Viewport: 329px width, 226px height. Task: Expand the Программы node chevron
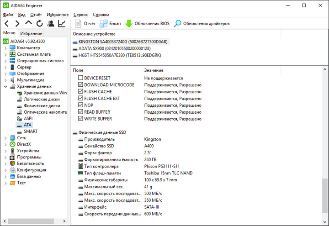pyautogui.click(x=5, y=158)
